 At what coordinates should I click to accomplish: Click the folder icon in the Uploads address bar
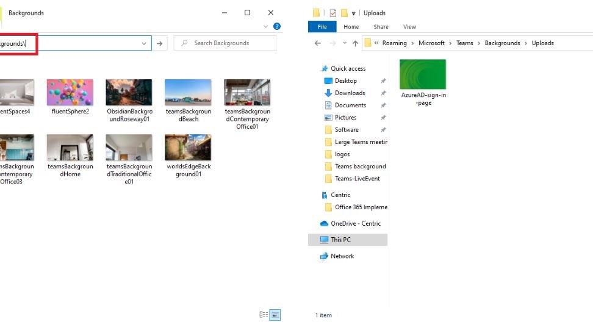[368, 43]
